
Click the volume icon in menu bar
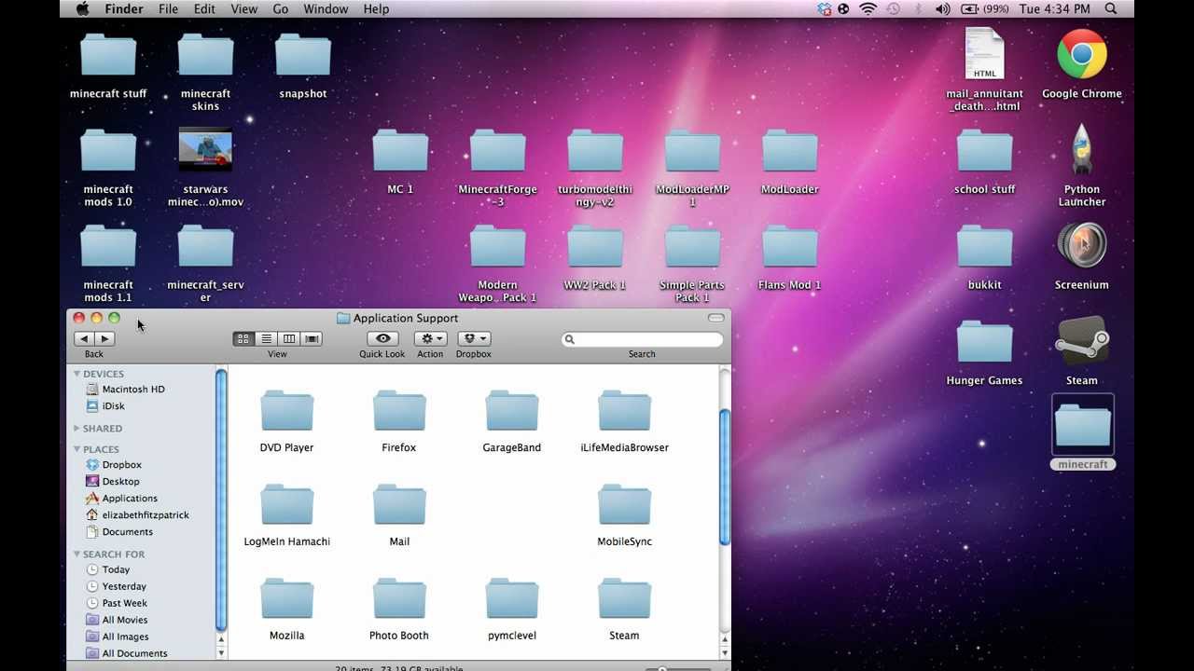point(943,8)
